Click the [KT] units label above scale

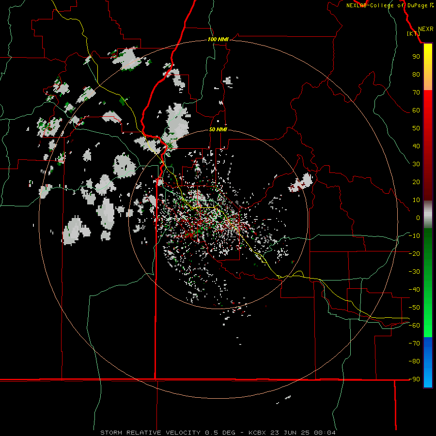(414, 33)
